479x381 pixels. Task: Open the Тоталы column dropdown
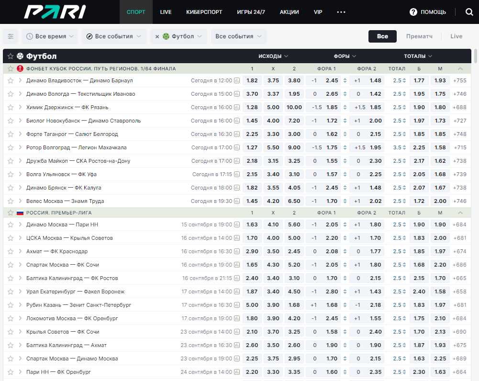point(418,56)
